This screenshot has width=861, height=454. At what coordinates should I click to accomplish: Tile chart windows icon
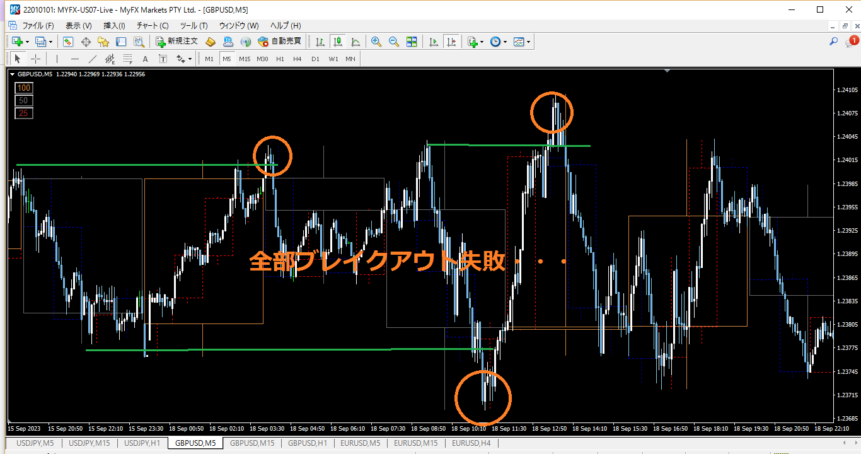click(412, 42)
